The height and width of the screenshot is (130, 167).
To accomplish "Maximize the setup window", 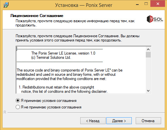I will click(146, 4).
